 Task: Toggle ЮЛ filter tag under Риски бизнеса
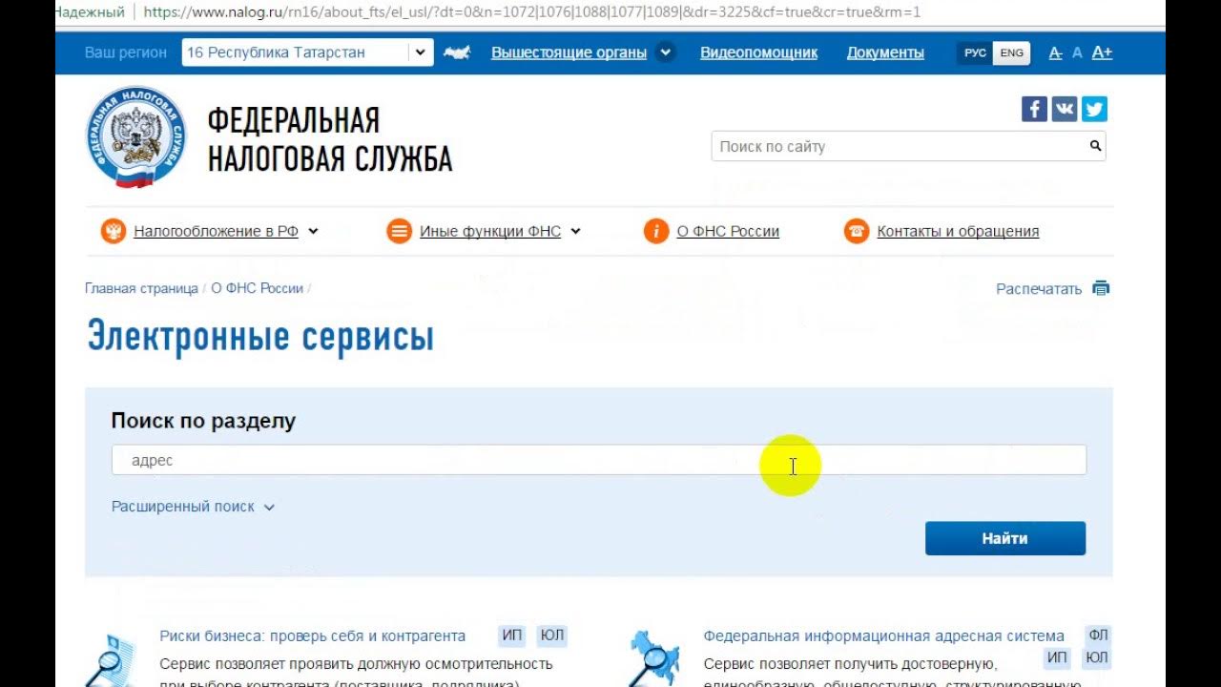551,635
